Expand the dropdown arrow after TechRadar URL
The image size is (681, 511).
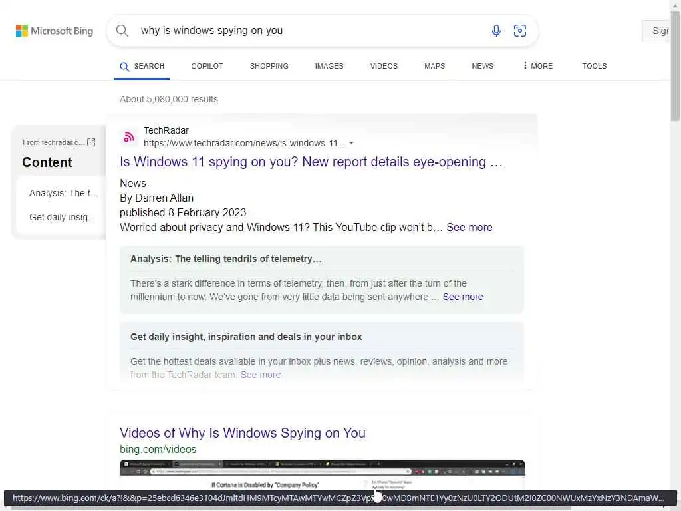351,144
